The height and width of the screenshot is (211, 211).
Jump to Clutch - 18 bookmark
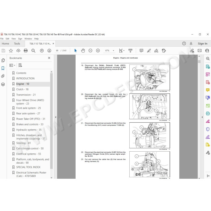coord(22,89)
